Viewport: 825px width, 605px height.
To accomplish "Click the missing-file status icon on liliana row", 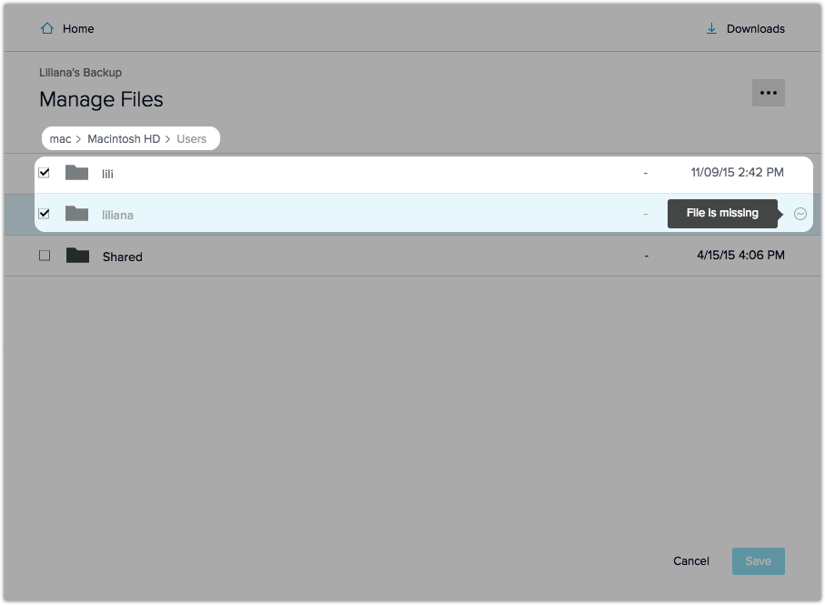I will (800, 214).
